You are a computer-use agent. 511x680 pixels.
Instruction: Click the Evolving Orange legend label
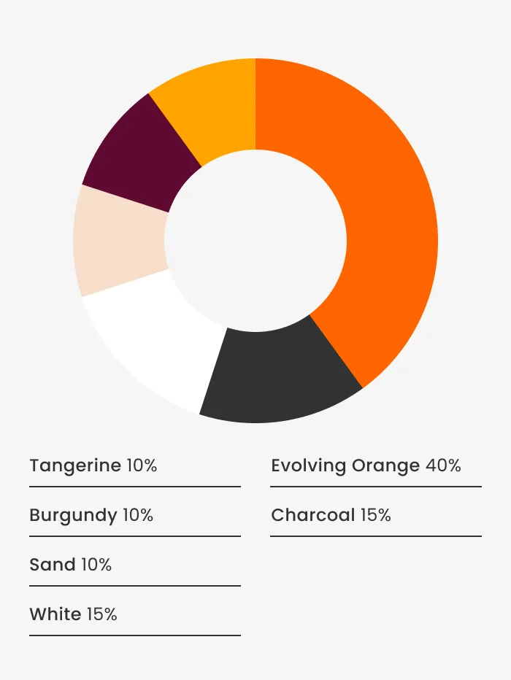(345, 465)
